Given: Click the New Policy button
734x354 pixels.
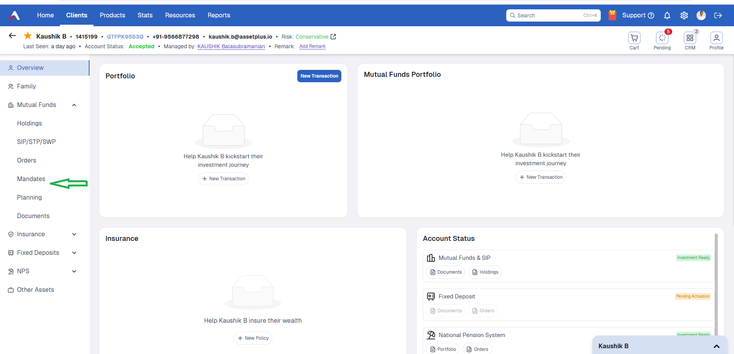Looking at the screenshot, I should (x=253, y=338).
